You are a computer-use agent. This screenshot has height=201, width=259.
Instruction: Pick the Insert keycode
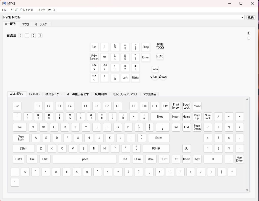176,117
